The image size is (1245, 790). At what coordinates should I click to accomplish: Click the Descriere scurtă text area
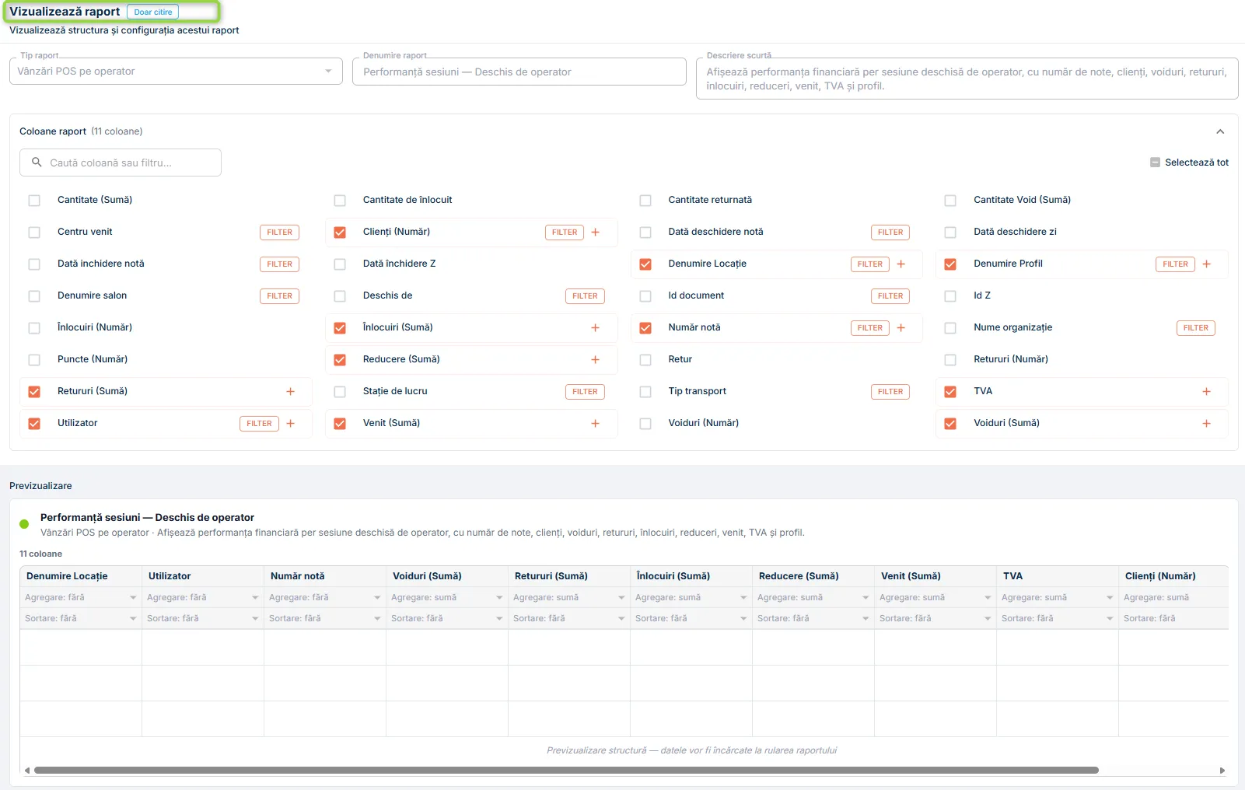pos(967,79)
